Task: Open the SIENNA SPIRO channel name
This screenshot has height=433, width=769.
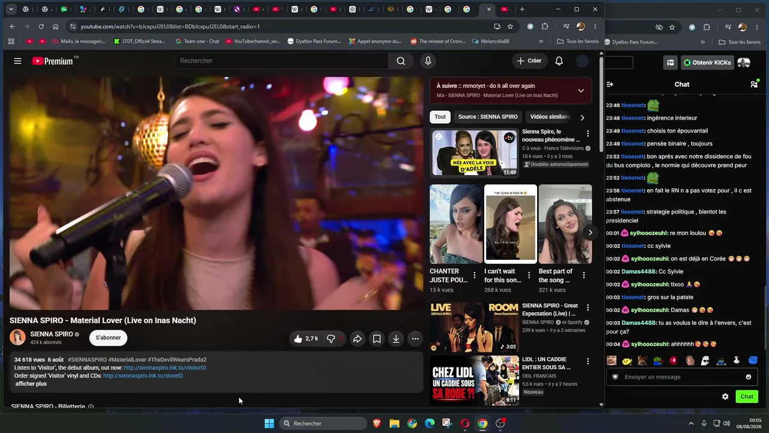Action: (52, 334)
